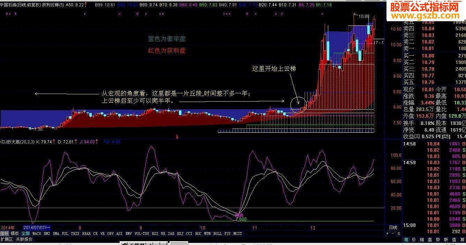Screen dimensions: 466x245
Task: Apply the BOLL indicator
Action: [x=217, y=234]
